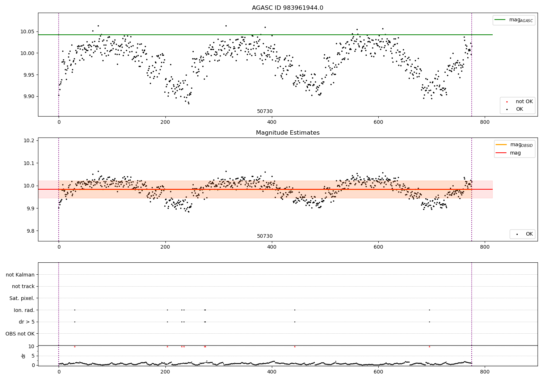This screenshot has width=543, height=380.
Task: Click the 10.00 y-axis tick in top plot
Action: pyautogui.click(x=28, y=53)
